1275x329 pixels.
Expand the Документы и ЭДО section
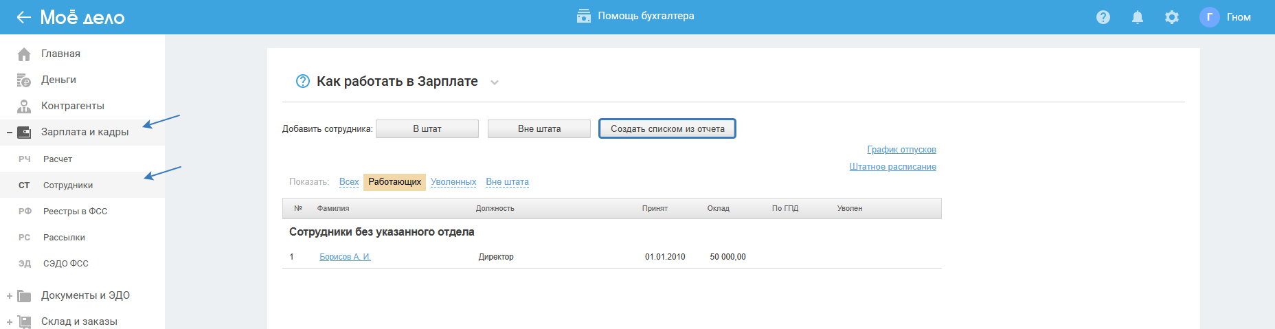10,296
